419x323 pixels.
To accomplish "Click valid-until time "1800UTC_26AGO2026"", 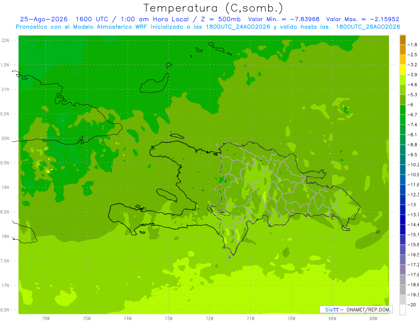I will [x=368, y=27].
